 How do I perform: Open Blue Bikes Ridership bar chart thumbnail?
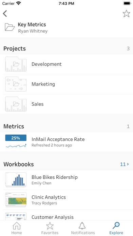16,180
